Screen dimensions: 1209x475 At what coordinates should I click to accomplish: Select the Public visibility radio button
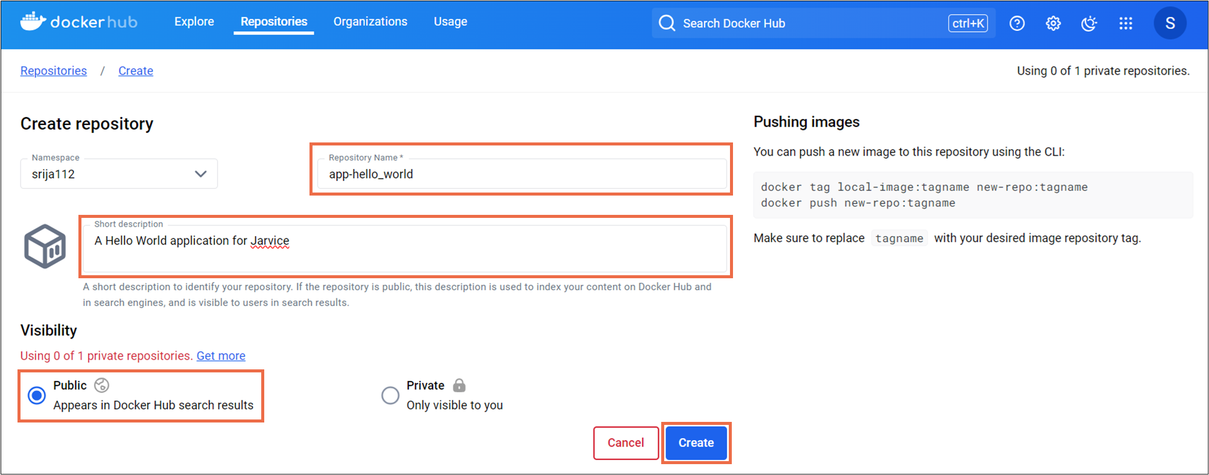[37, 395]
